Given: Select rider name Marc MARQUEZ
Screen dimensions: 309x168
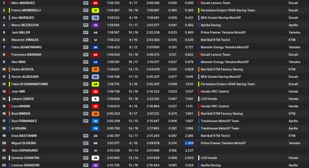Looking at the screenshot, I should 23,3.
